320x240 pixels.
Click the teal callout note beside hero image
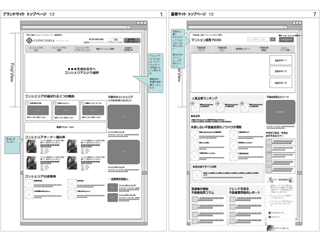(155, 73)
